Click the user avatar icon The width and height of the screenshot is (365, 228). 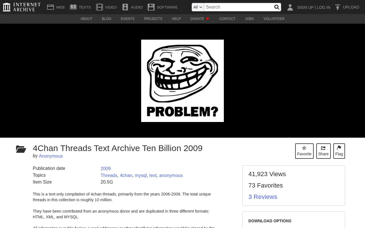pos(290,7)
